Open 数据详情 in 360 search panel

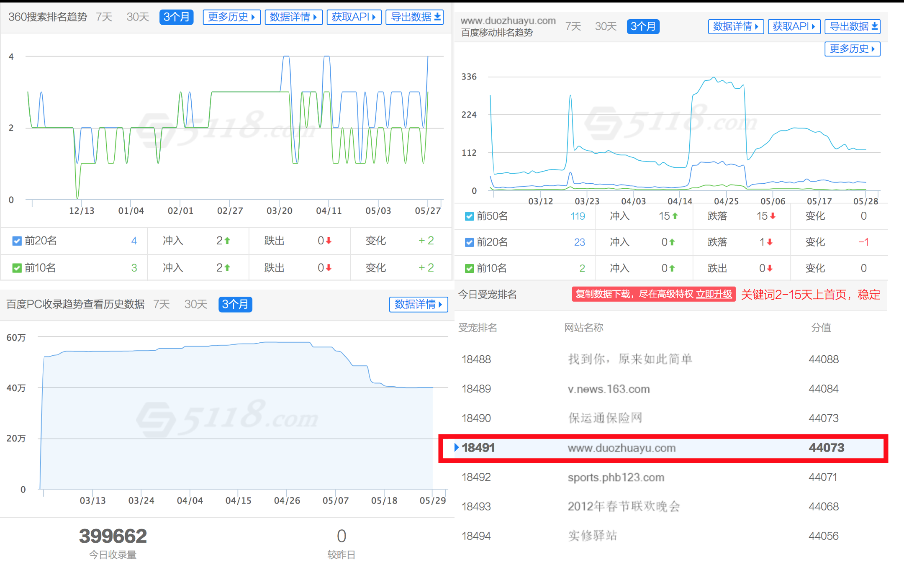pyautogui.click(x=293, y=17)
